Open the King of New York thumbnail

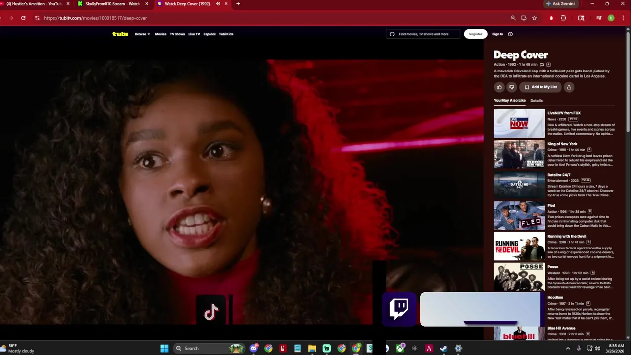click(519, 154)
